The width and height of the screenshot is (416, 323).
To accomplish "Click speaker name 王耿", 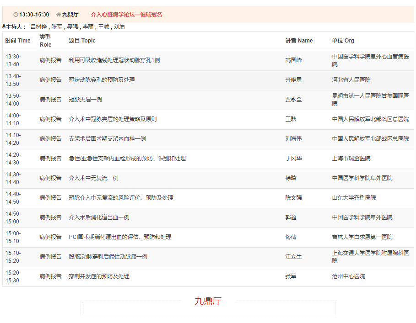I will (291, 119).
